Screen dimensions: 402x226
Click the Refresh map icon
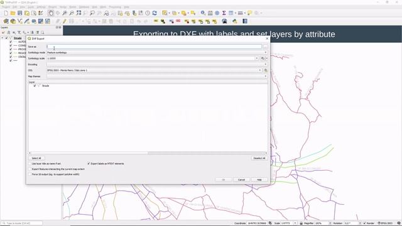tap(155, 13)
